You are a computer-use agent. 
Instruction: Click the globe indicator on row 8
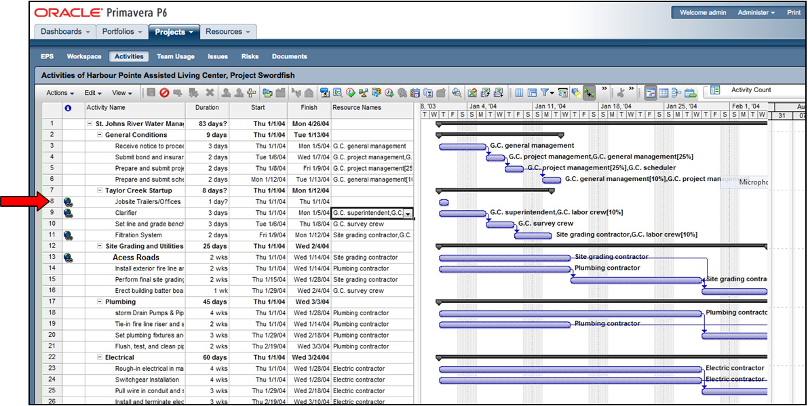pos(68,202)
